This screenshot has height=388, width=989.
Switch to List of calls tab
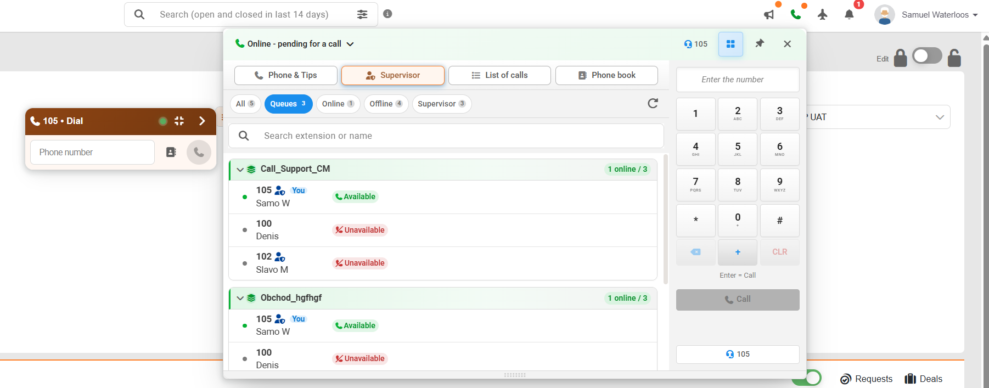[x=499, y=75]
